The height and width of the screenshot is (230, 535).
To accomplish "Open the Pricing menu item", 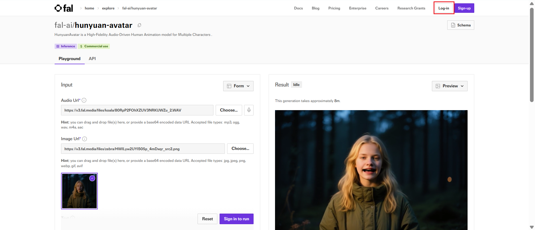I will 334,8.
